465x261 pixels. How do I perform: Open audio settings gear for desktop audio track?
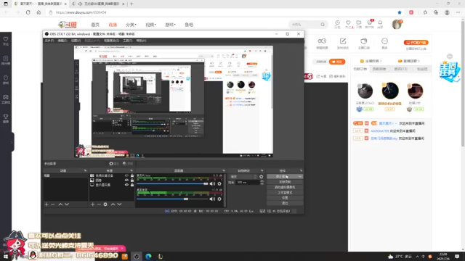tap(219, 199)
